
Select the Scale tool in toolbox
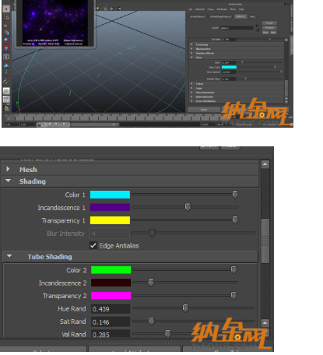6,49
